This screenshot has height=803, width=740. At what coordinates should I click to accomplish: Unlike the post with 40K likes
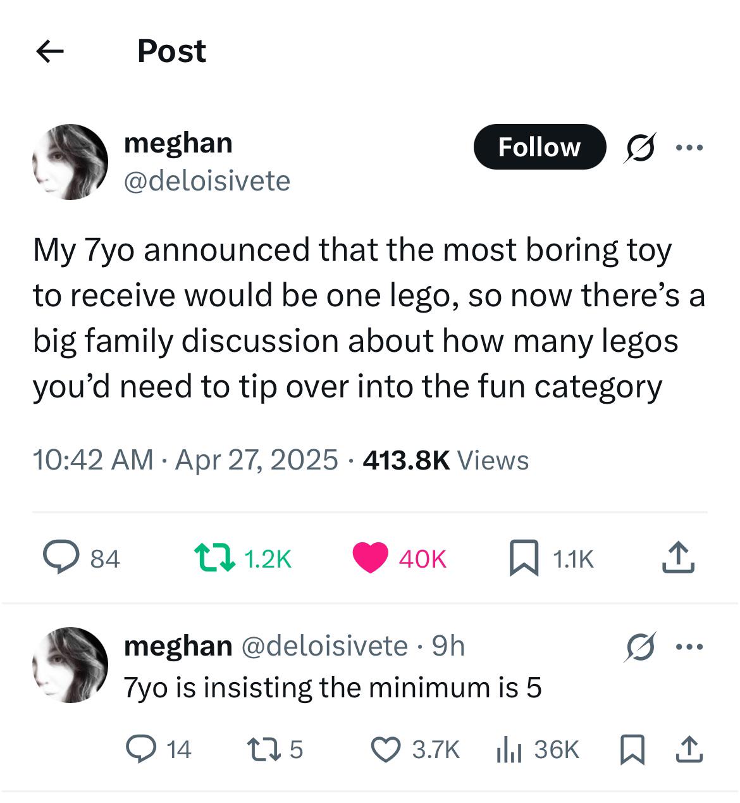[x=370, y=558]
